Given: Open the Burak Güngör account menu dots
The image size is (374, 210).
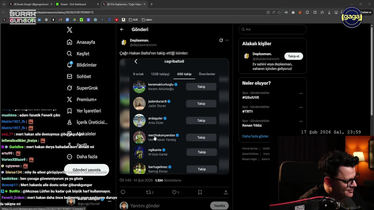Looking at the screenshot, I should click(110, 201).
